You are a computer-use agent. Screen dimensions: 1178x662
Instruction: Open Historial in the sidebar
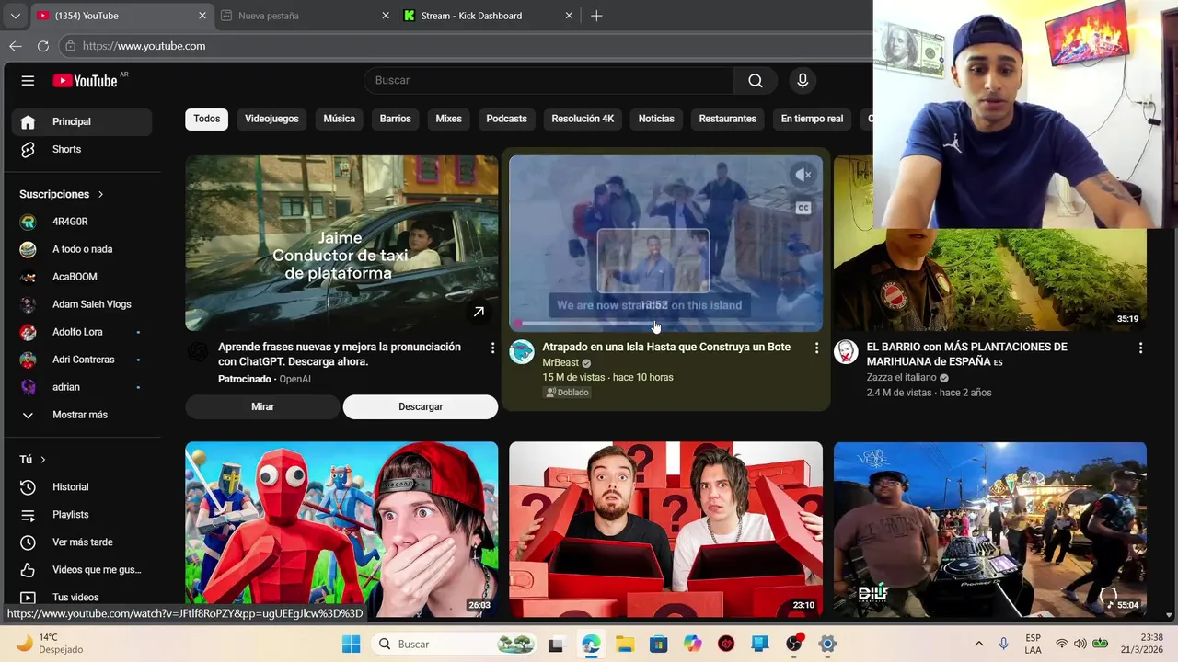[x=82, y=487]
